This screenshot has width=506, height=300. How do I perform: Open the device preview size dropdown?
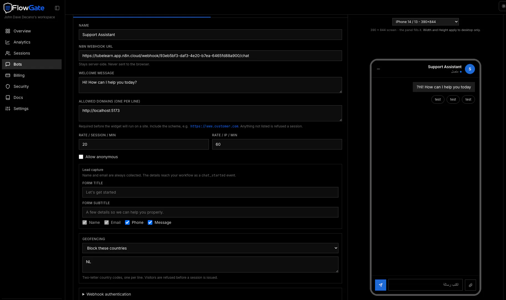pos(425,22)
